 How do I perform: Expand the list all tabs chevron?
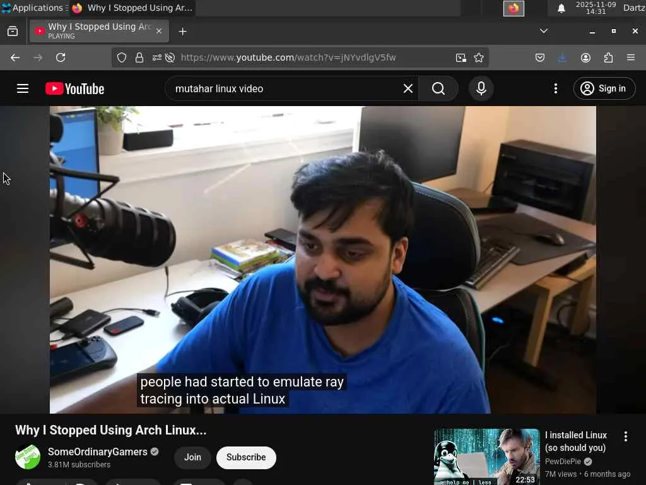coord(544,31)
